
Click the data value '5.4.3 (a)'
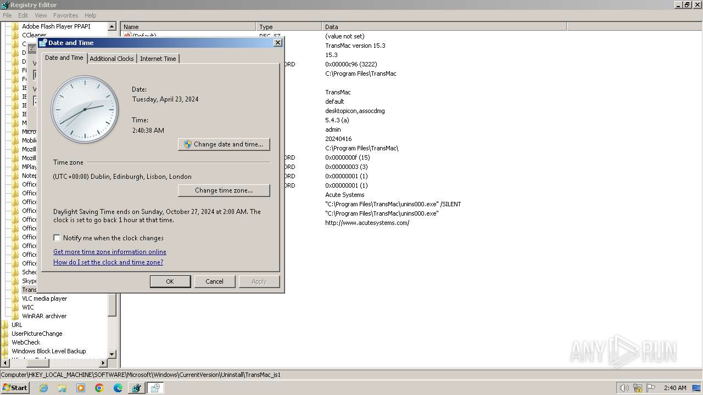[337, 120]
